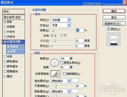Close the 图层样式 dialog
This screenshot has width=127, height=97.
pyautogui.click(x=125, y=3)
